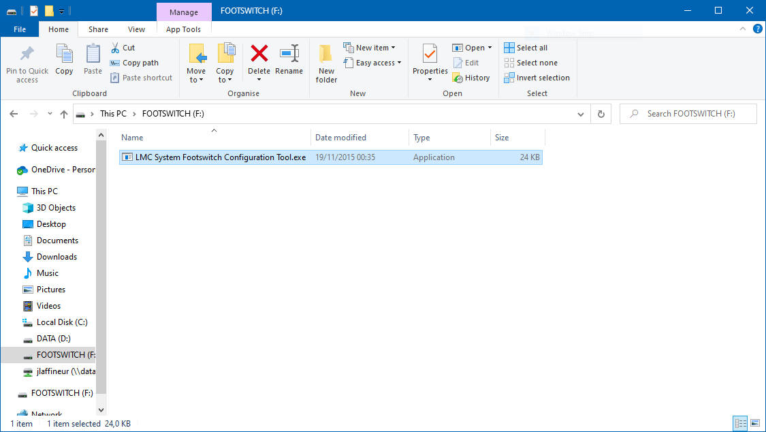The height and width of the screenshot is (432, 766).
Task: Switch to the View ribbon tab
Action: (x=136, y=29)
